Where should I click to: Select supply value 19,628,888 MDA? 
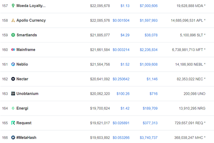coord(190,6)
